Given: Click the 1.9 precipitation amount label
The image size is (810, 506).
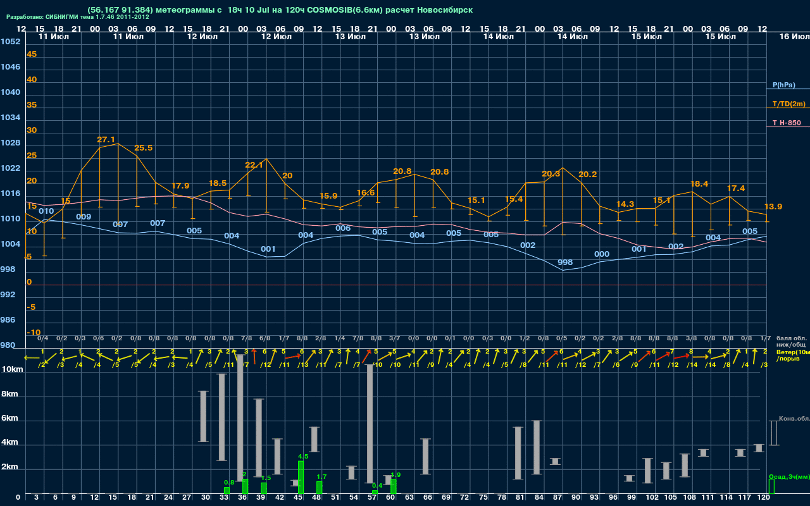Looking at the screenshot, I should [396, 474].
